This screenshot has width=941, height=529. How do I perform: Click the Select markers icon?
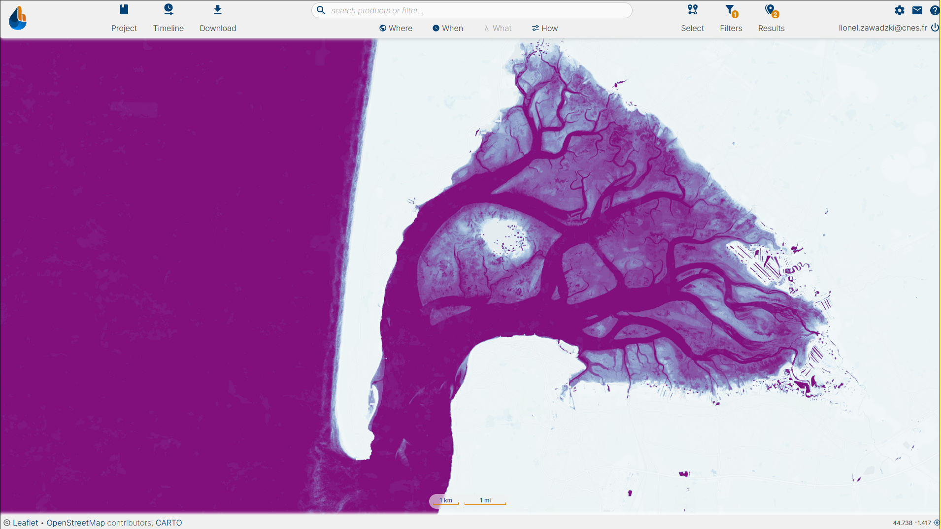point(693,9)
